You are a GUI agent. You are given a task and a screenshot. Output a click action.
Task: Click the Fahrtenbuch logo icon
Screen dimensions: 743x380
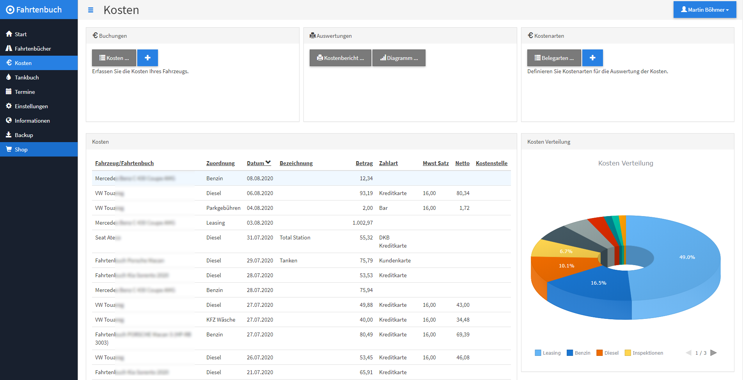(x=10, y=10)
